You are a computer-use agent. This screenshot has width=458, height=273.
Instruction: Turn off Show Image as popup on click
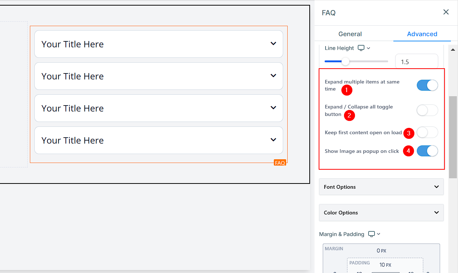[427, 151]
